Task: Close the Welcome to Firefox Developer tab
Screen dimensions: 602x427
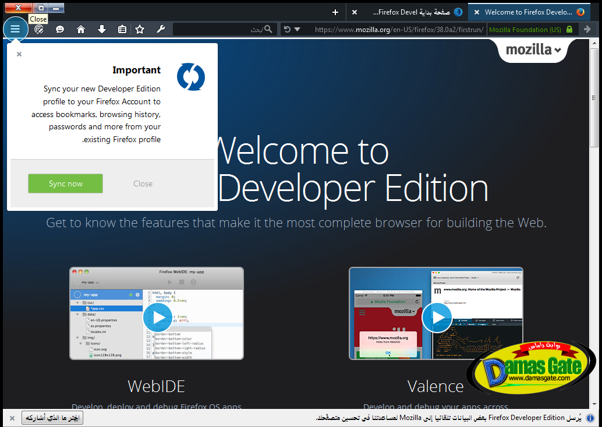Action: pos(476,12)
